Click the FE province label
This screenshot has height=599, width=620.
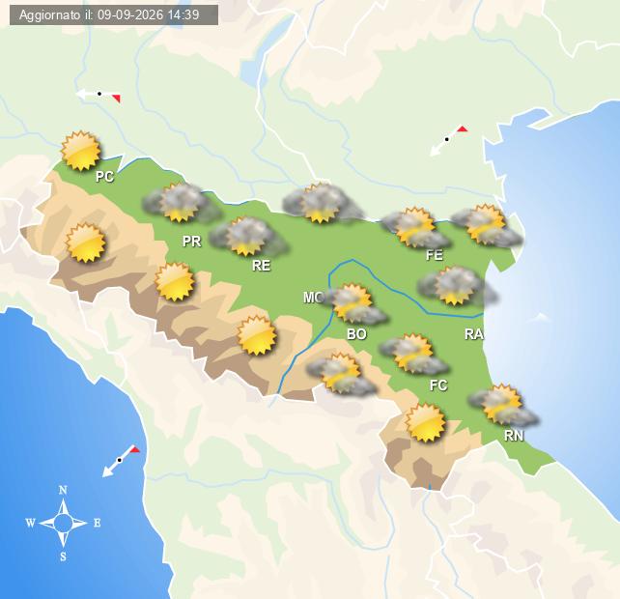pos(435,255)
